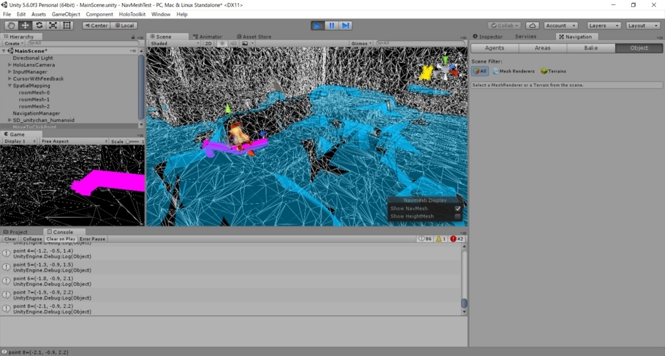Viewport: 665px width, 356px height.
Task: Open the Layout dropdown
Action: [x=643, y=25]
